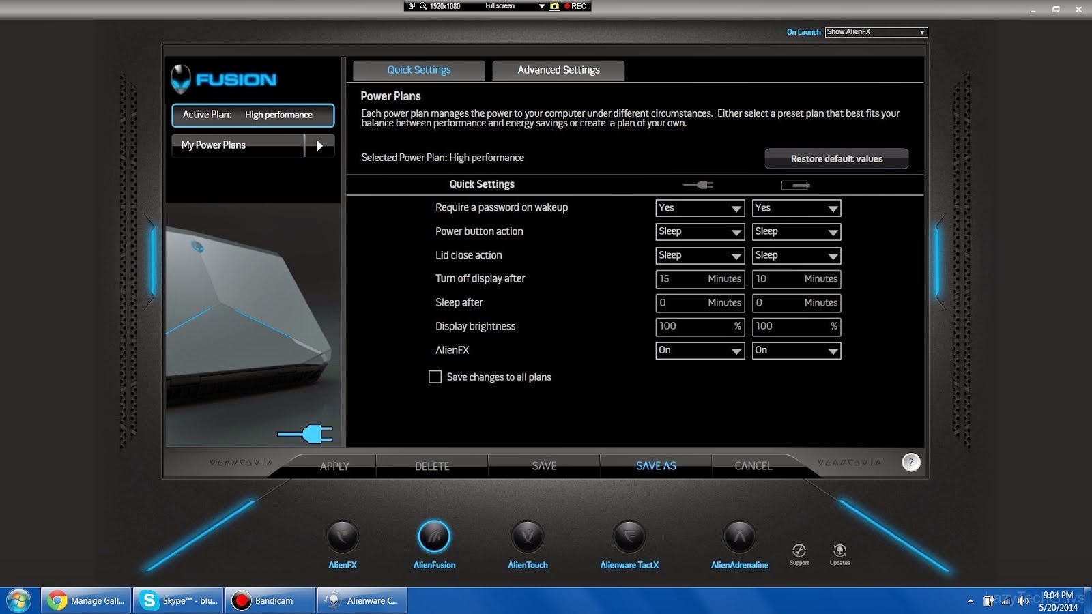Open the AlienFX module icon

pyautogui.click(x=343, y=536)
